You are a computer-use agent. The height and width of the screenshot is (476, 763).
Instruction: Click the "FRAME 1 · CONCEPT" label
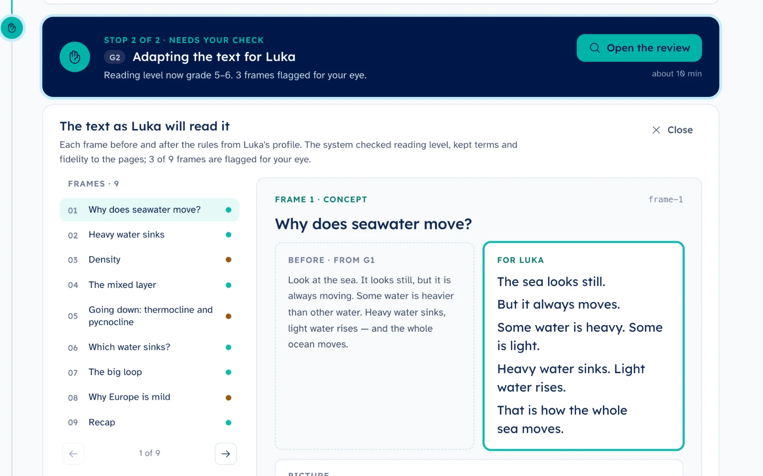click(321, 199)
